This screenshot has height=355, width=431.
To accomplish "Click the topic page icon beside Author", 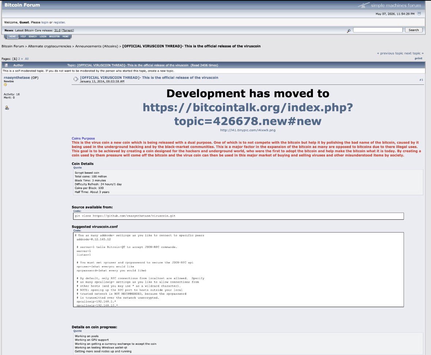I will point(6,65).
